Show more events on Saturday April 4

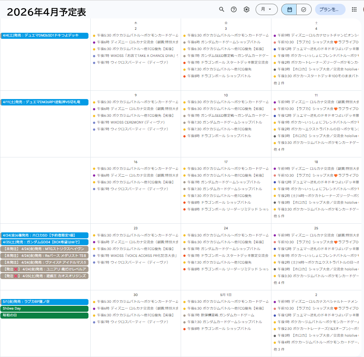(x=279, y=83)
